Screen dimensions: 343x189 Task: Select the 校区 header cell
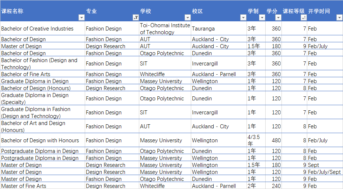pyautogui.click(x=219, y=11)
